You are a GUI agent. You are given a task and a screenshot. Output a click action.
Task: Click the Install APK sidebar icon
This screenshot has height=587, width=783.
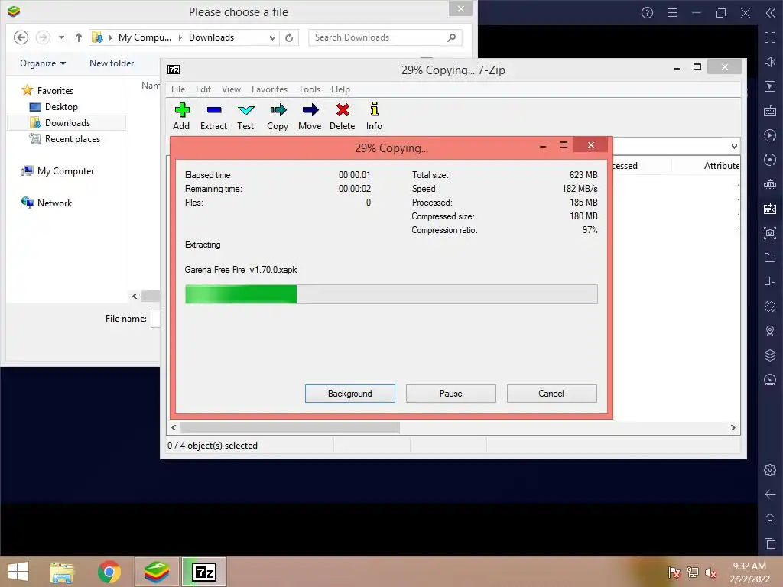point(770,209)
